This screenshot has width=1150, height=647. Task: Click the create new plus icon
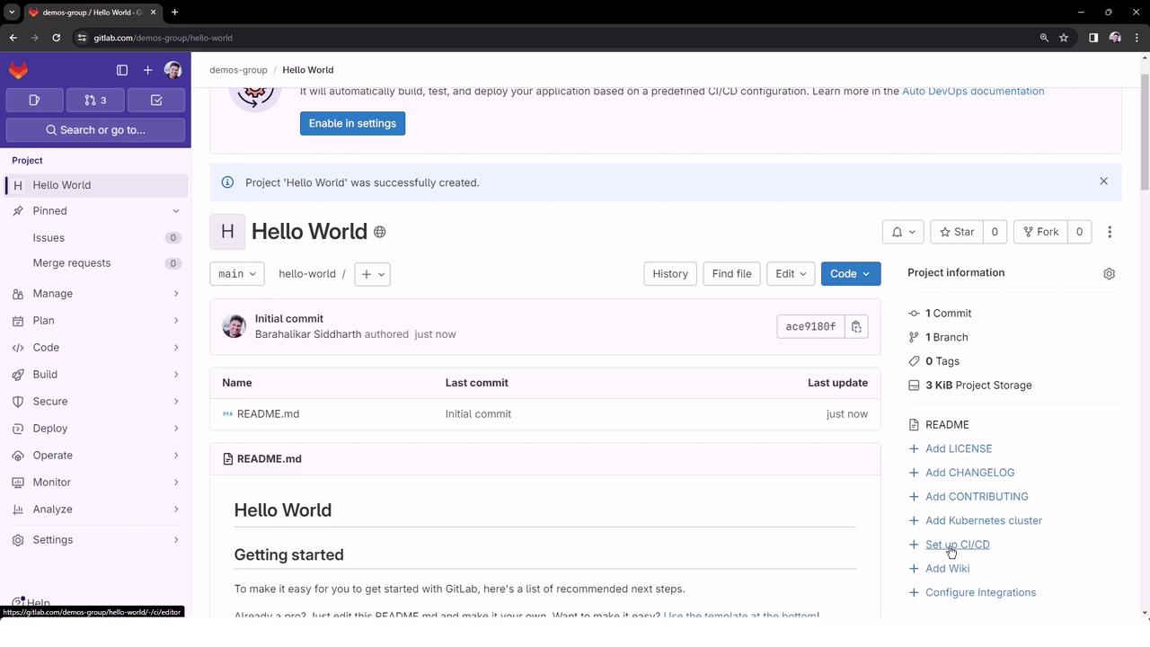(147, 70)
